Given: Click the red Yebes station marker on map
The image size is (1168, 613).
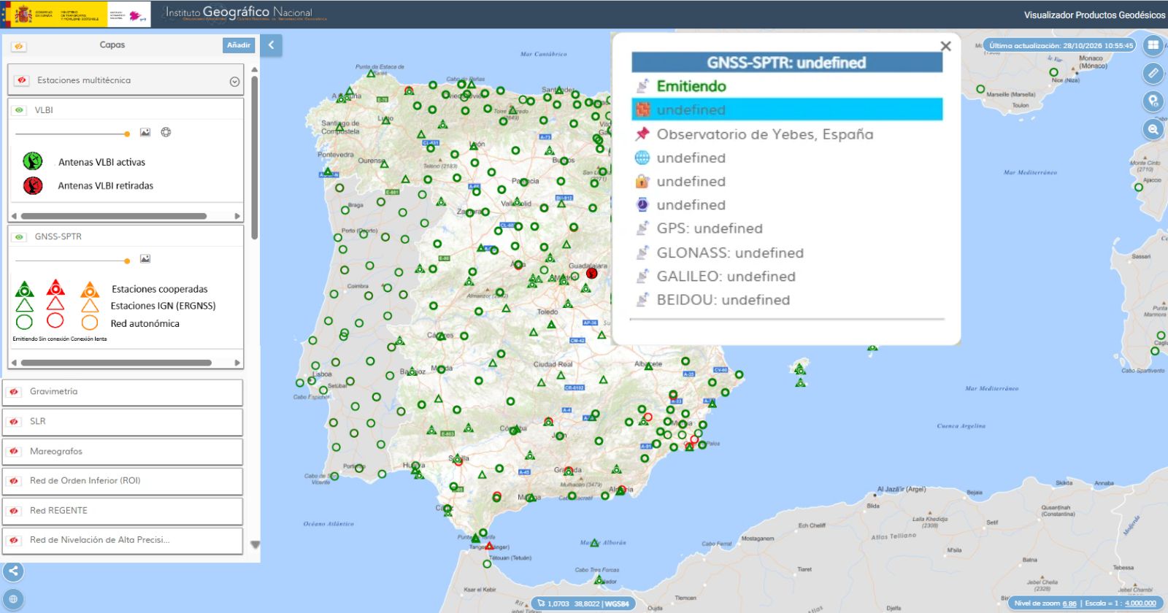Looking at the screenshot, I should click(x=591, y=274).
